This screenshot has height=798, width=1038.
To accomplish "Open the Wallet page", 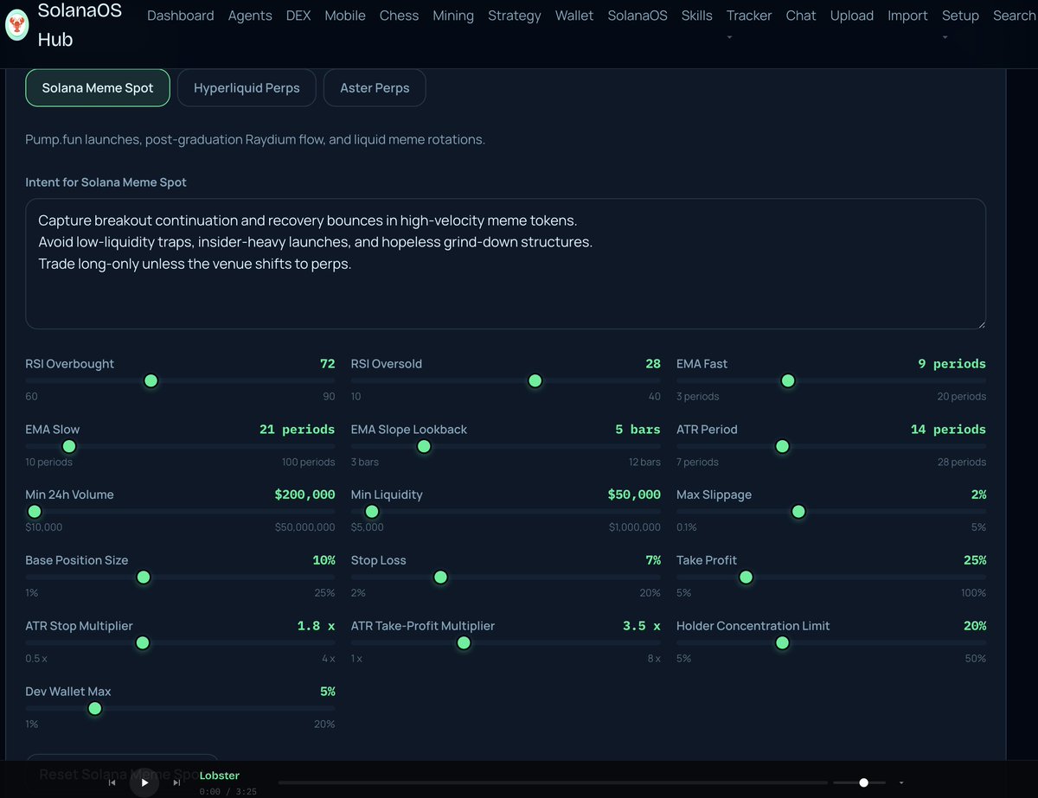I will (574, 16).
